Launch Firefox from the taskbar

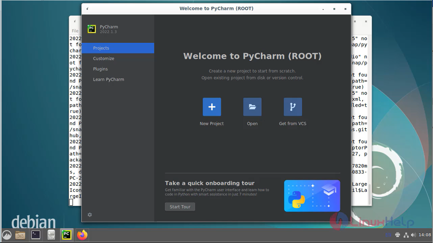click(82, 235)
